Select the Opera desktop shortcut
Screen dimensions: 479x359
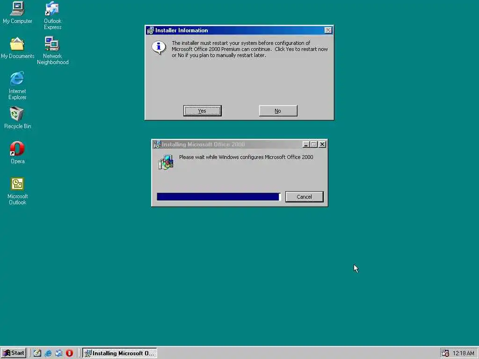pos(17,152)
